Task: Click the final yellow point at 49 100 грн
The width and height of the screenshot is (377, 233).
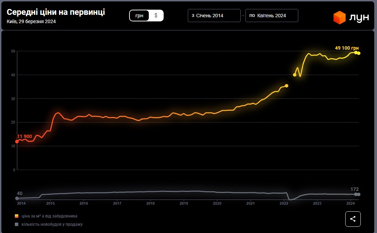Action: point(359,53)
